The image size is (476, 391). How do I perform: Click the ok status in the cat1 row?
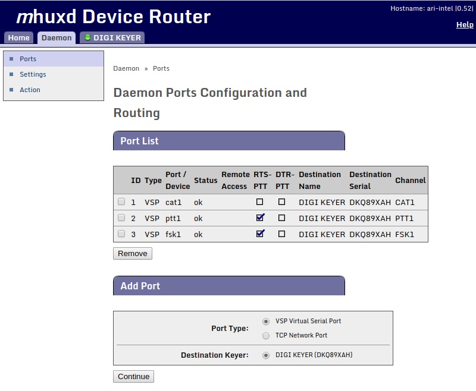click(198, 203)
